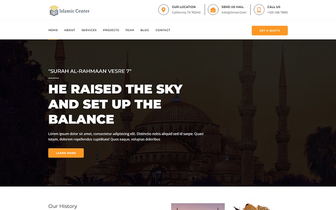Click the phone icon near Call Us
Image resolution: width=336 pixels, height=210 pixels.
259,10
